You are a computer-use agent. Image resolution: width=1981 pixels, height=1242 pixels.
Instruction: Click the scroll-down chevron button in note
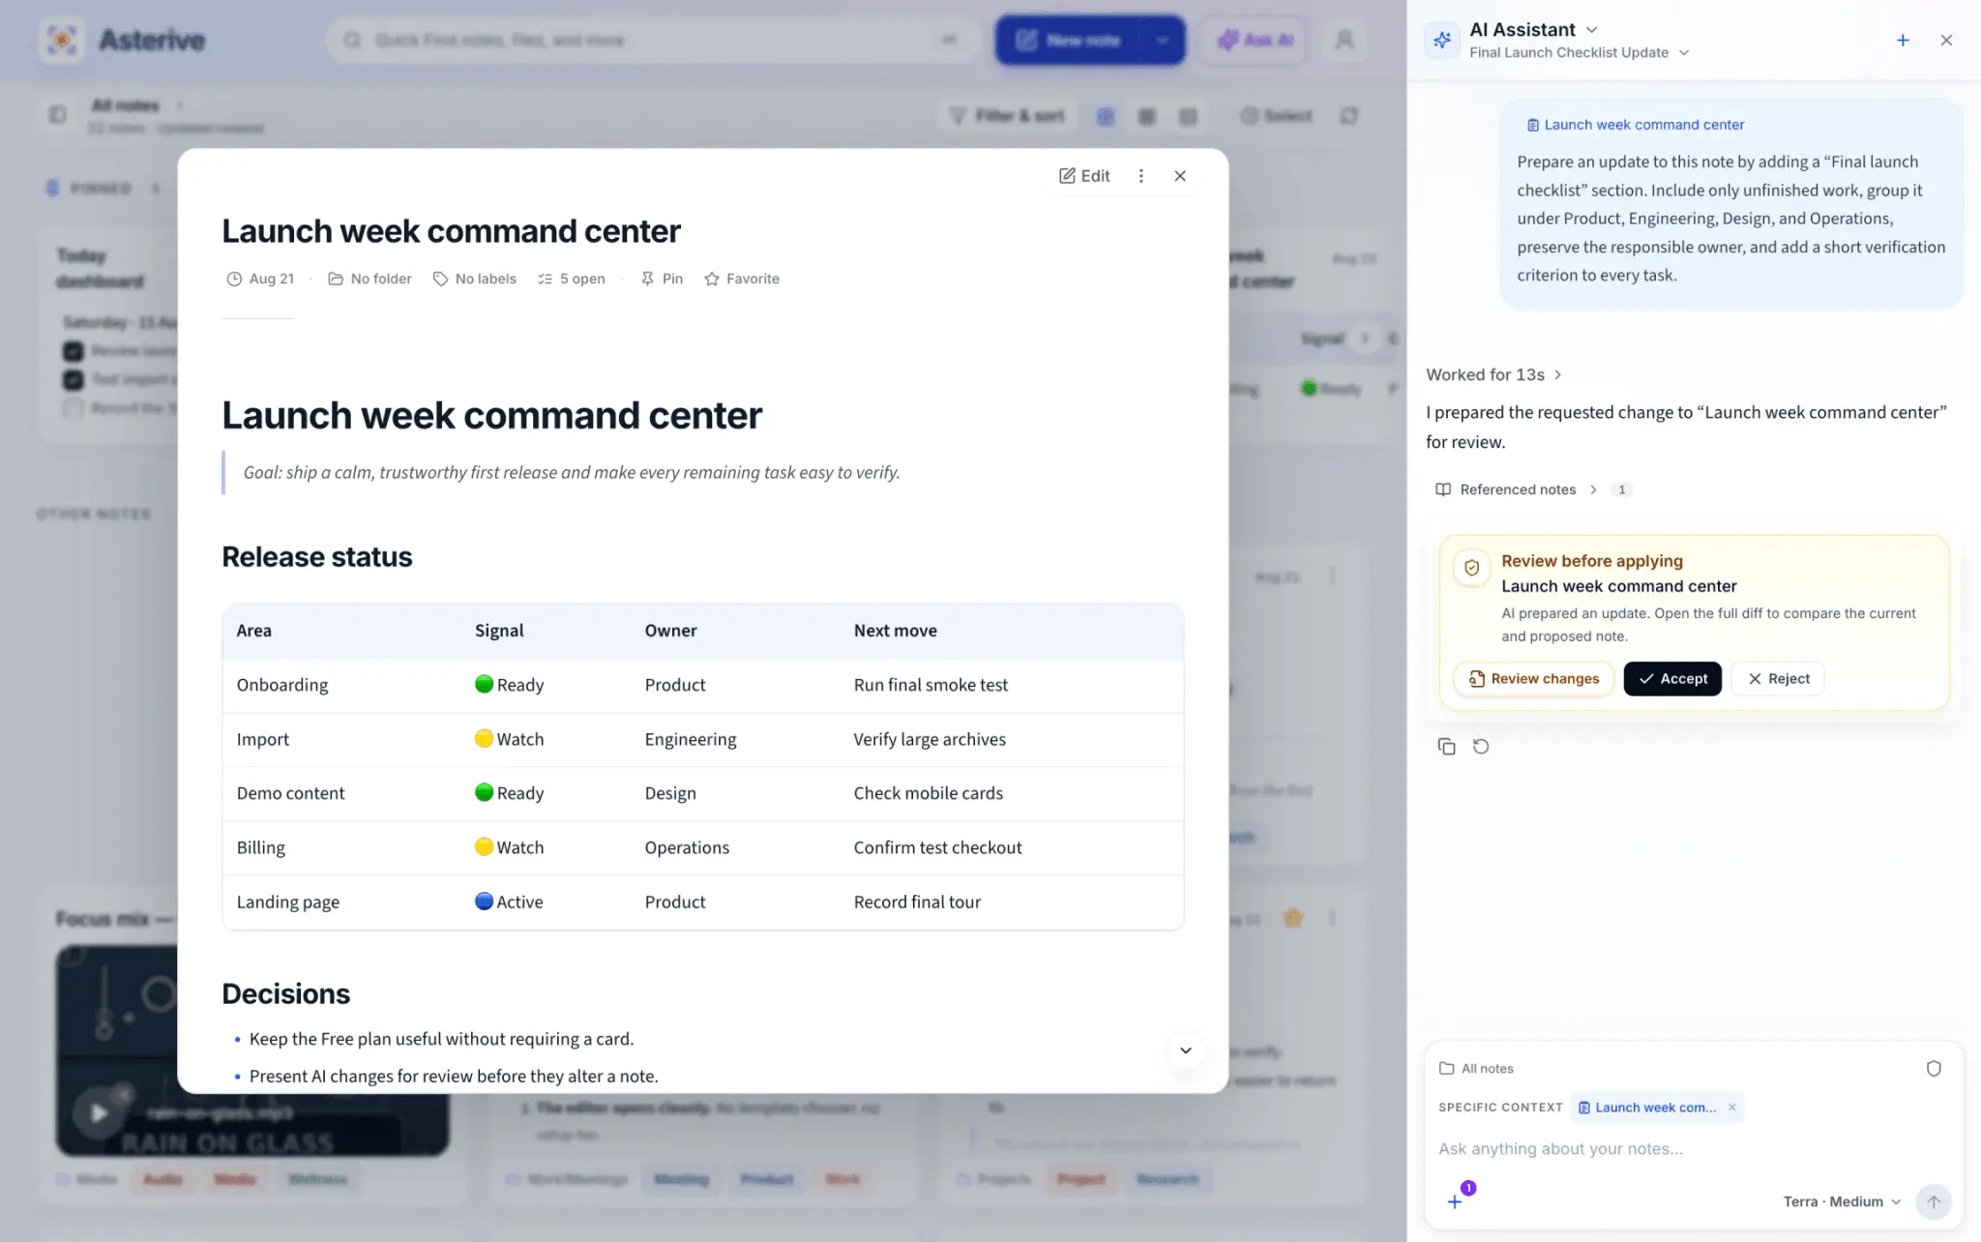(1185, 1050)
